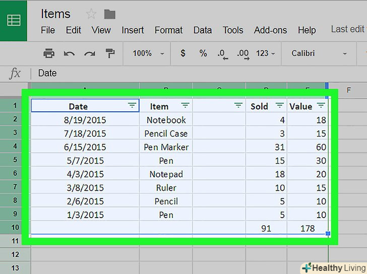Select column F header
Viewport: 367px width, 274px height.
[x=348, y=90]
